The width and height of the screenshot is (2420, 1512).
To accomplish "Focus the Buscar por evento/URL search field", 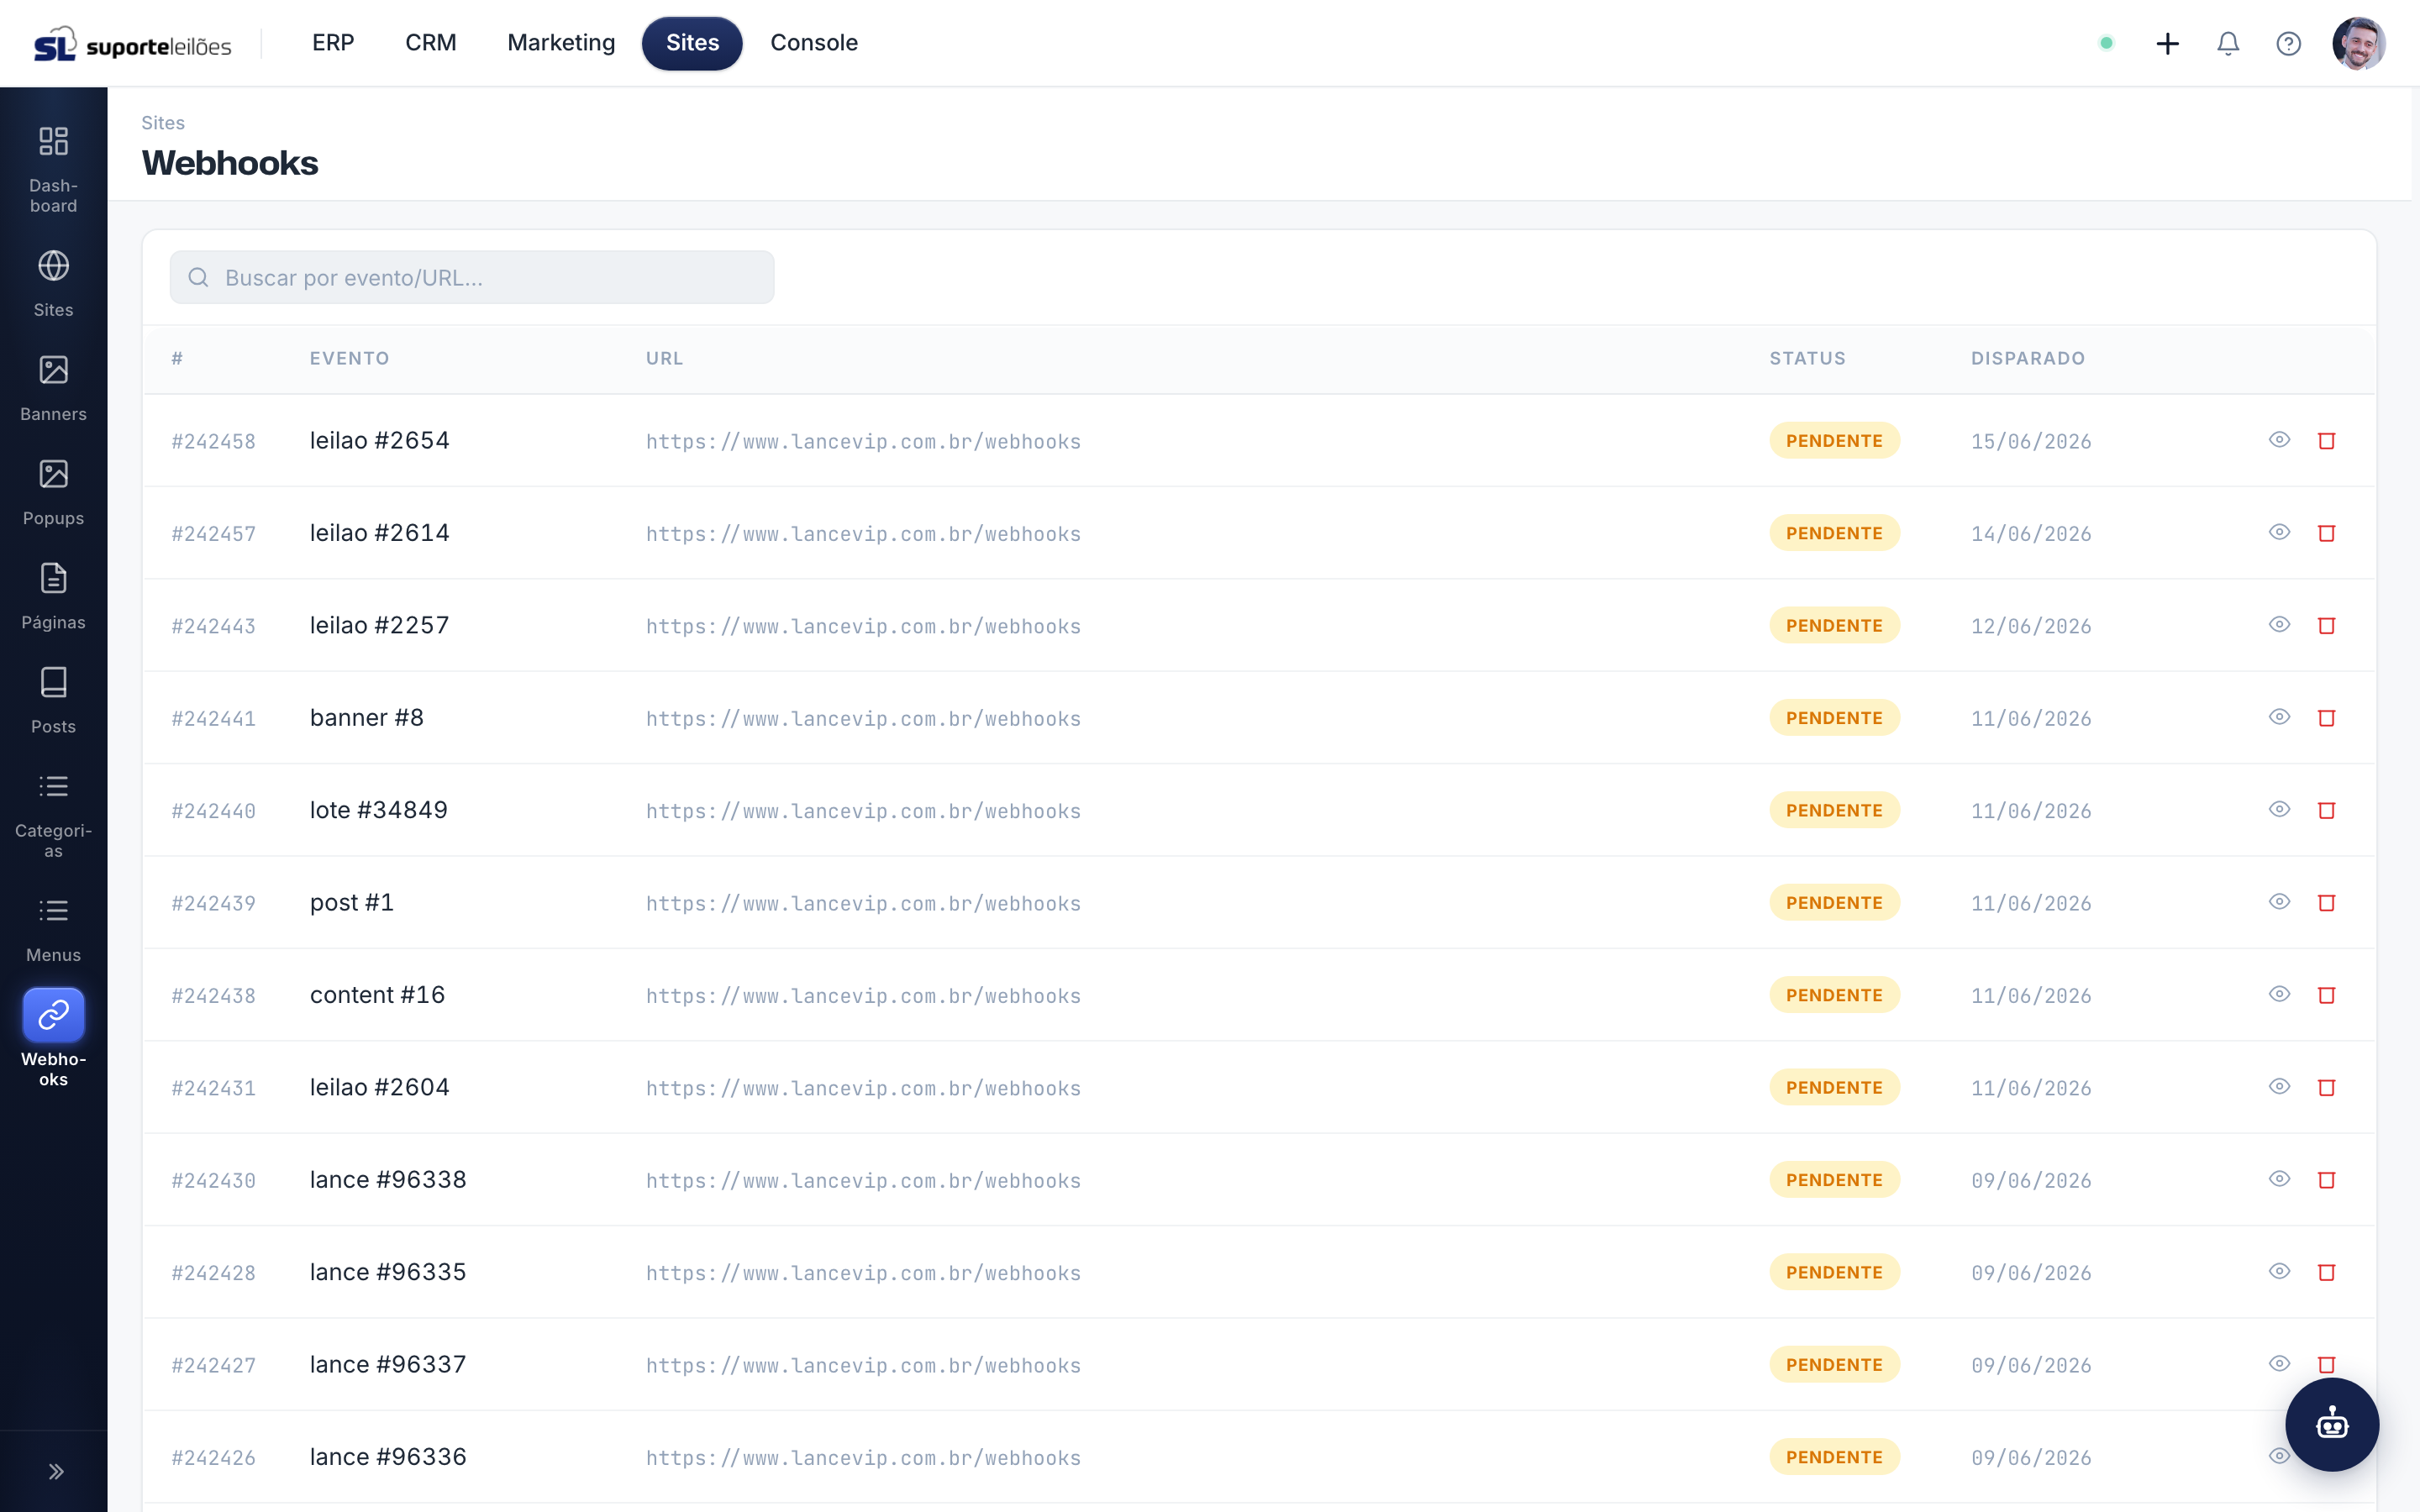I will point(472,277).
